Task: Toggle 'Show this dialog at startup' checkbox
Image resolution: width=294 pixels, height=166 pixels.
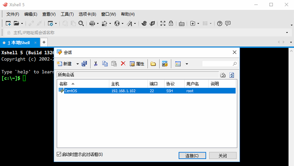Action: (59, 154)
